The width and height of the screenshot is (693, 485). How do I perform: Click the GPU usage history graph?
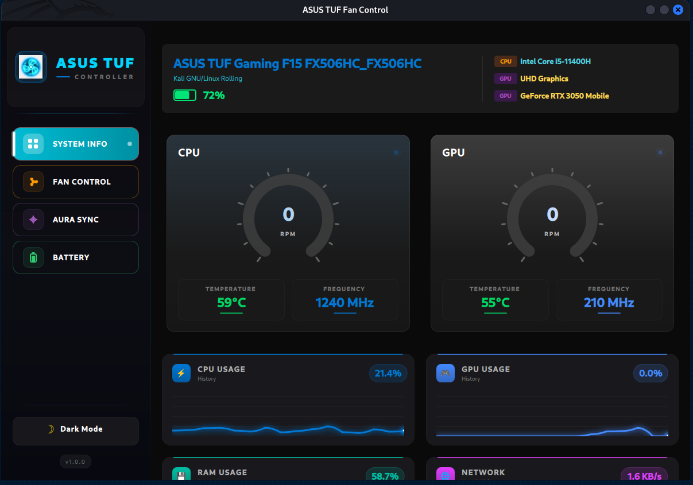pos(552,416)
